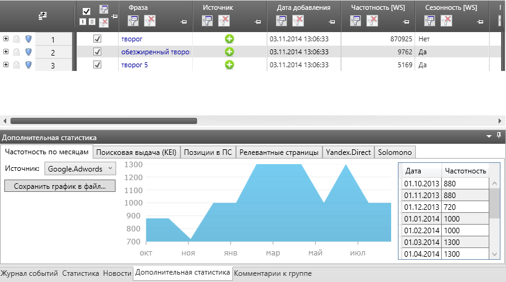
Task: Open filter for the Фраза column
Action: pyautogui.click(x=133, y=21)
